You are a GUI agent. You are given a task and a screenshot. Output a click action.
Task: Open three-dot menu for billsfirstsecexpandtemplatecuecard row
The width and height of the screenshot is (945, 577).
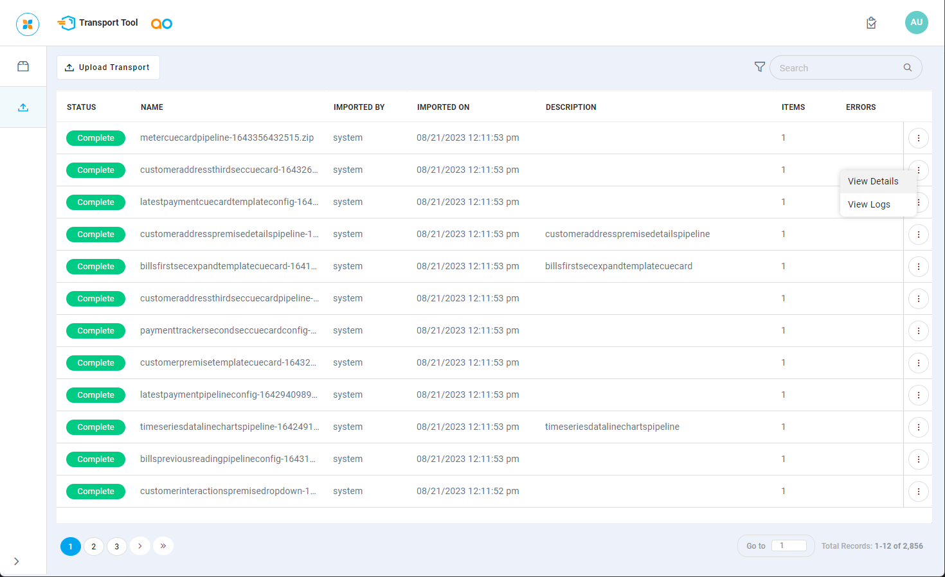918,267
